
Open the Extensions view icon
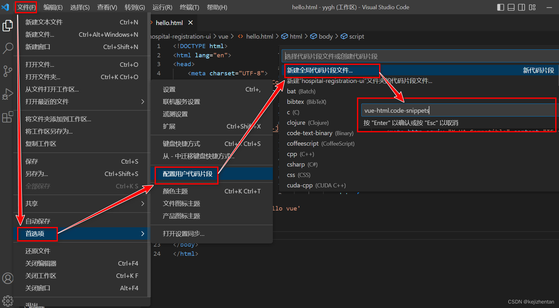[8, 117]
